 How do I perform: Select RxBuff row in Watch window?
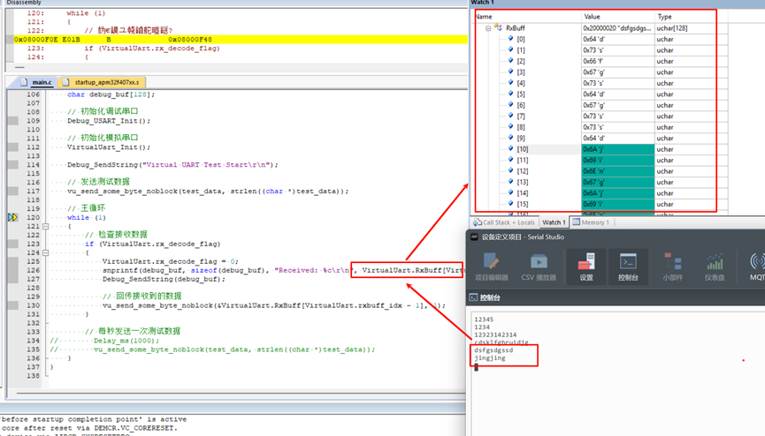(x=601, y=28)
